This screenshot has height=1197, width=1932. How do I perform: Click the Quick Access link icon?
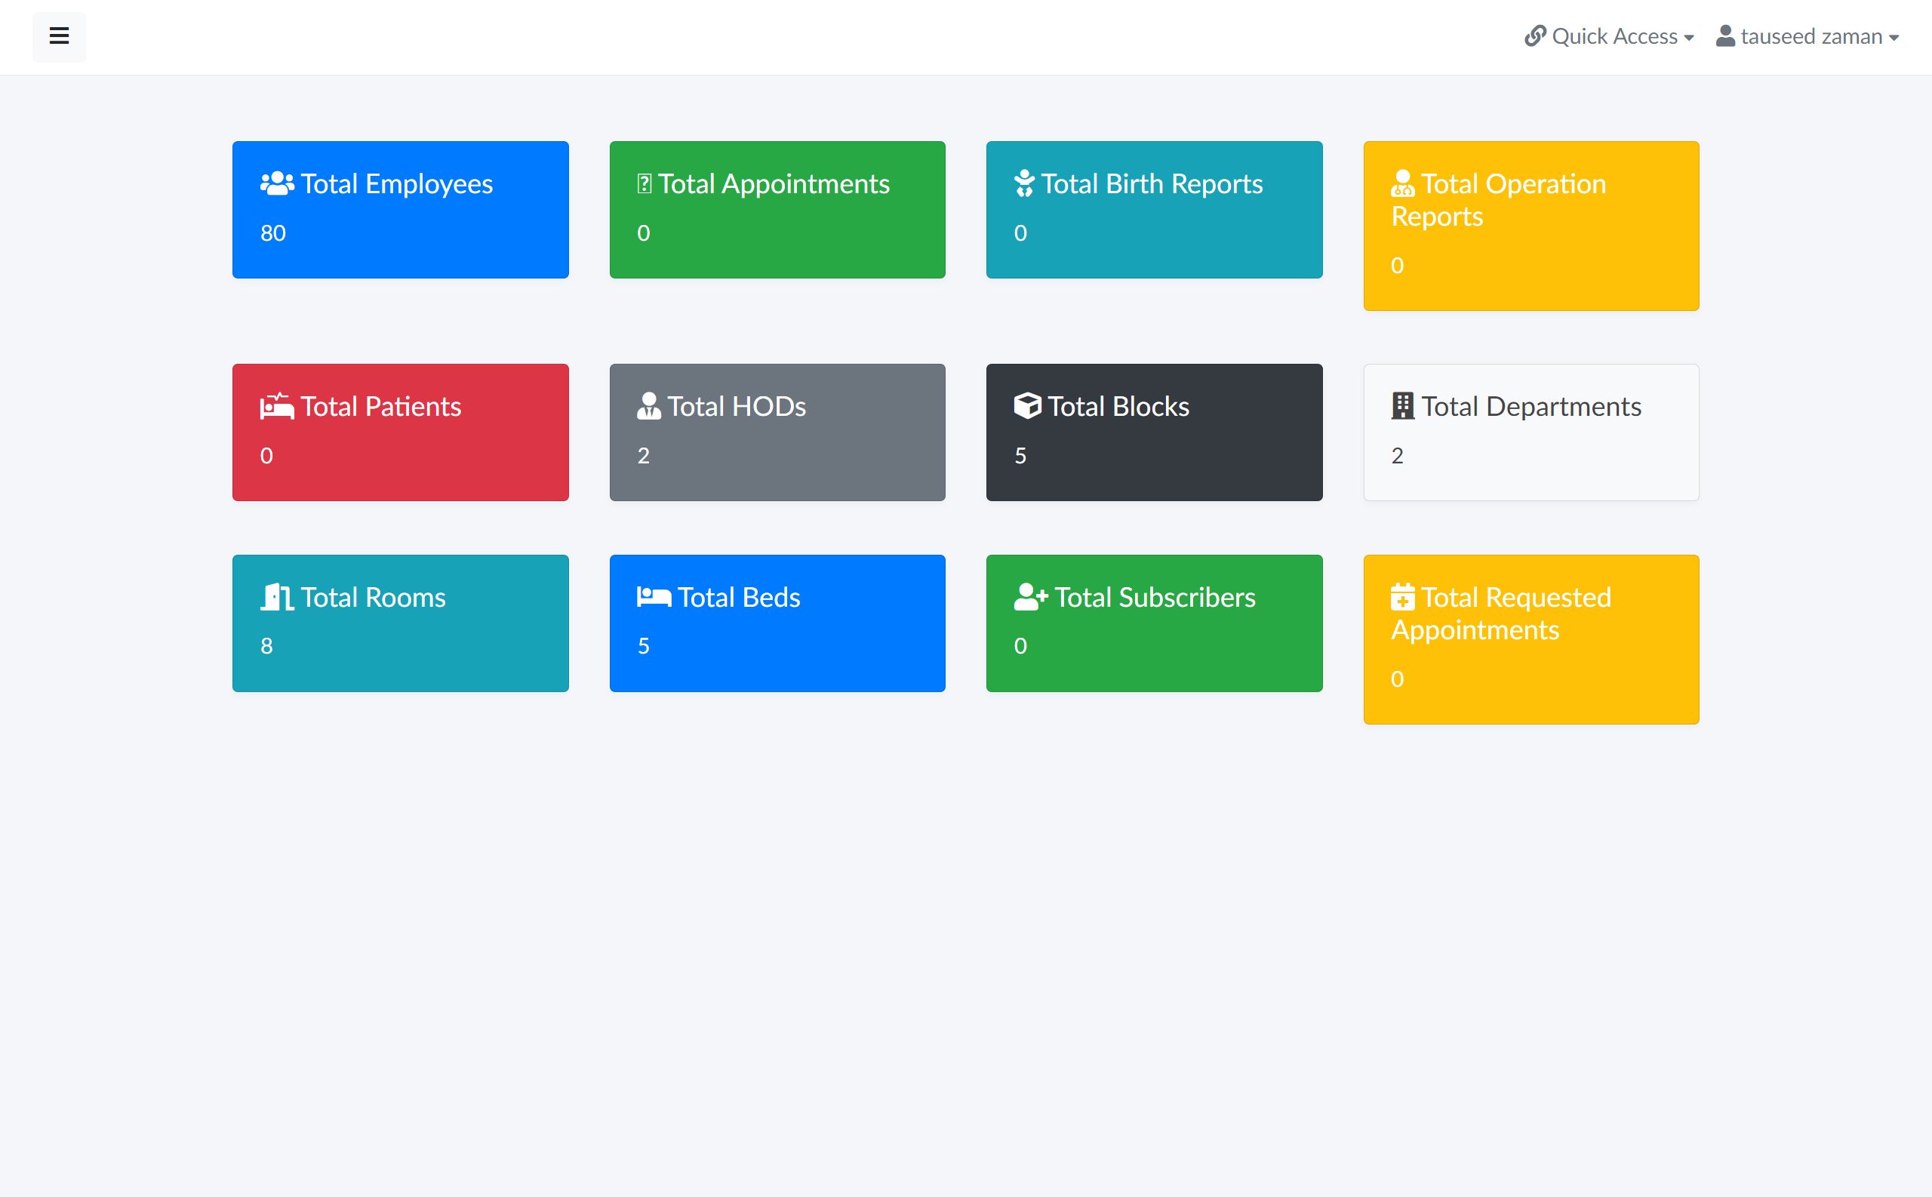tap(1536, 36)
